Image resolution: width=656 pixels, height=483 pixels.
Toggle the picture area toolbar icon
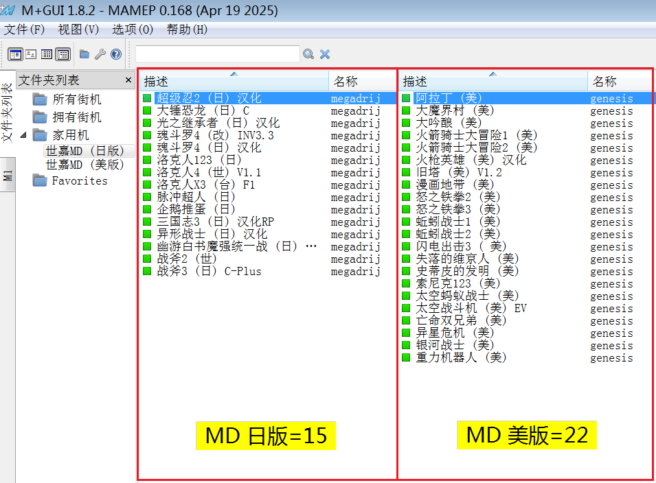[31, 54]
